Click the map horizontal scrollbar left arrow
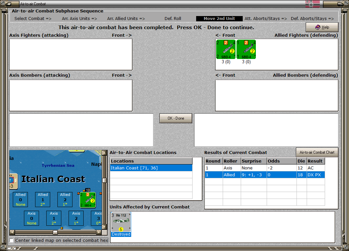The image size is (349, 251). [12, 232]
